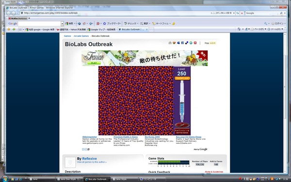Click the Digg submit button
This screenshot has height=182, width=291.
tap(212, 43)
